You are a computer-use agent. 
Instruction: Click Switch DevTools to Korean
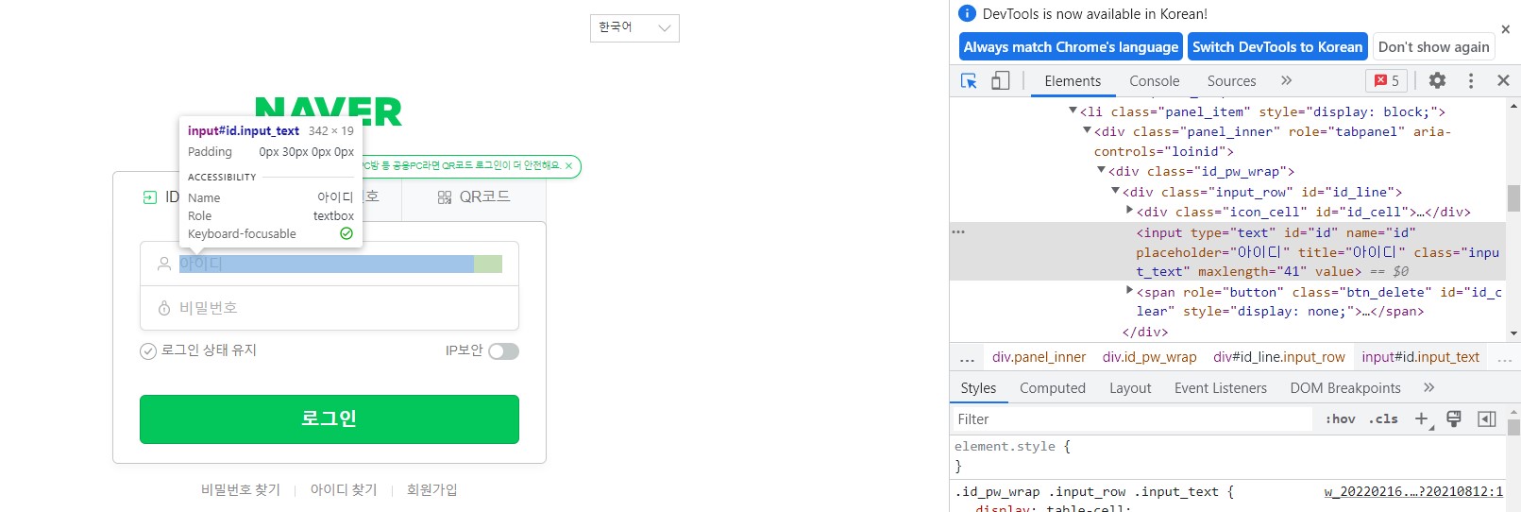[x=1277, y=46]
